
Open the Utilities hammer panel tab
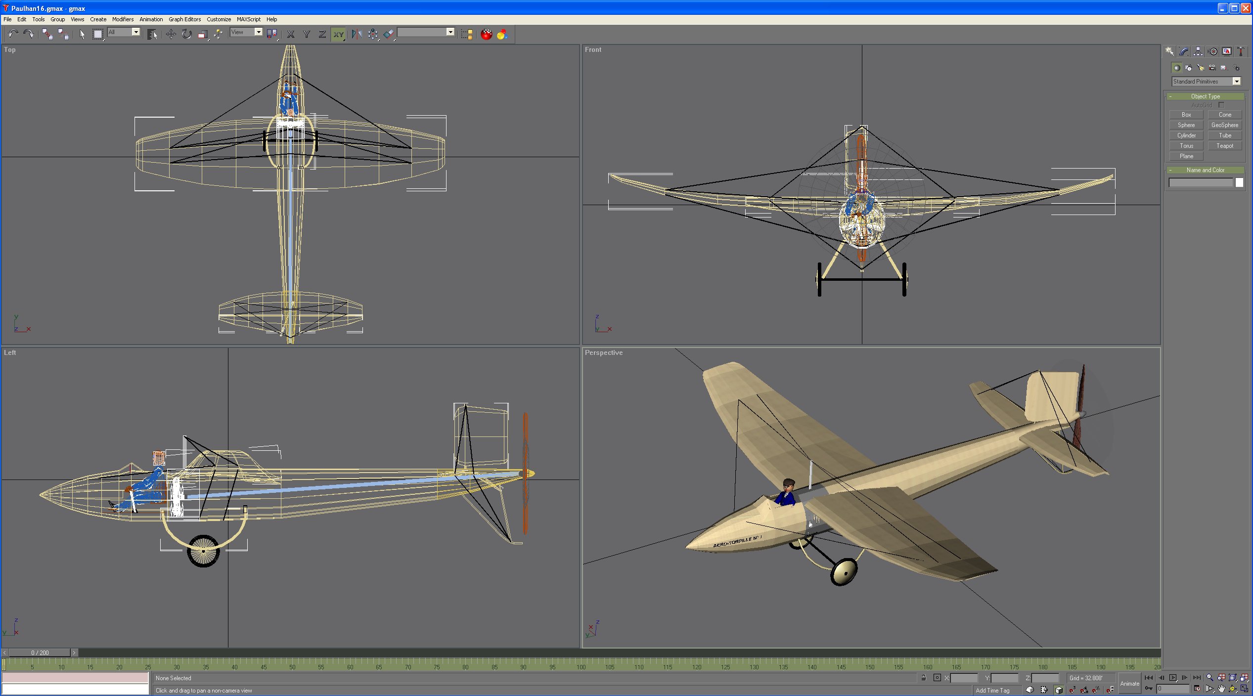[1241, 51]
